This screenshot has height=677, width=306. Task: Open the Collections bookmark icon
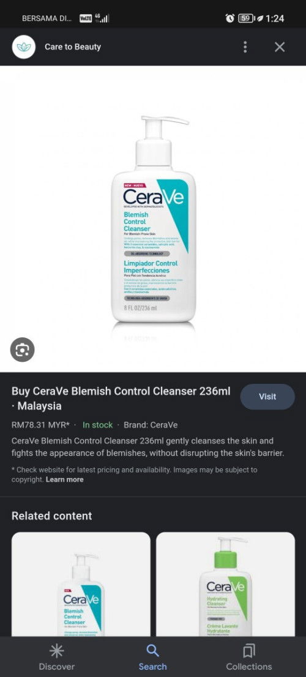(x=249, y=650)
